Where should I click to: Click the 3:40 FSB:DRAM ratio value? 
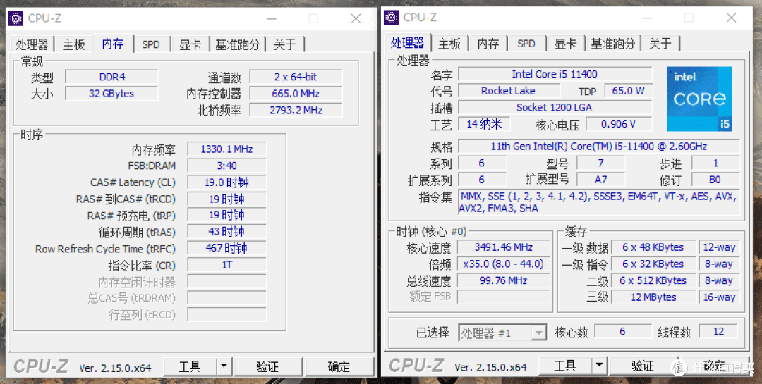226,166
